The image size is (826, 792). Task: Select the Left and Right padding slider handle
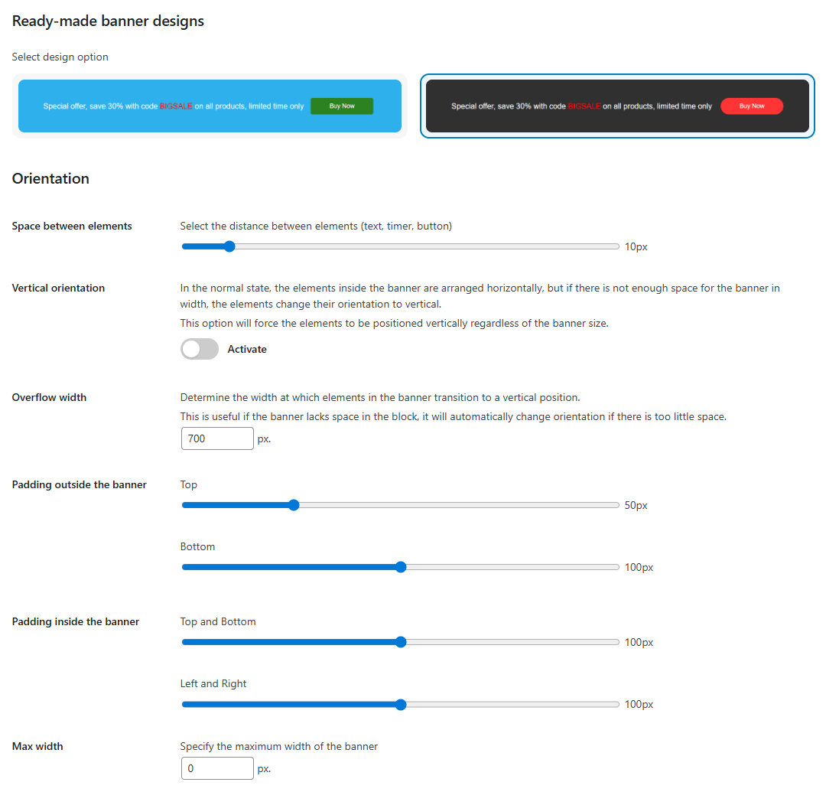[x=400, y=704]
